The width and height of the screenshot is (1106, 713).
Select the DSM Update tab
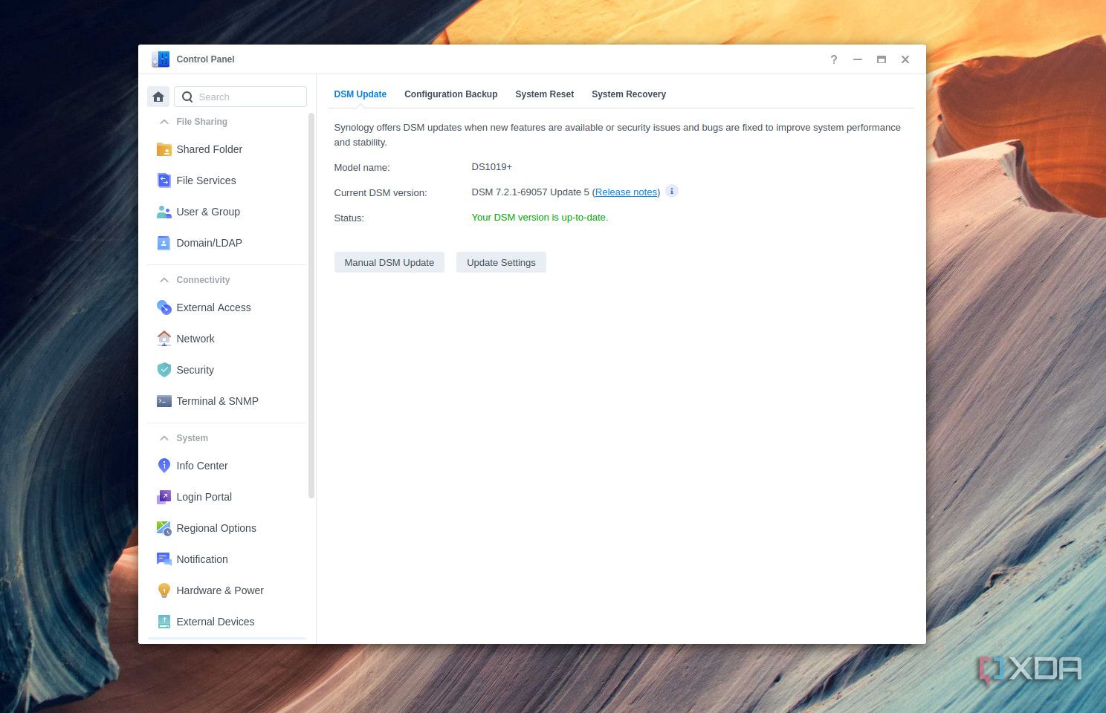click(360, 94)
